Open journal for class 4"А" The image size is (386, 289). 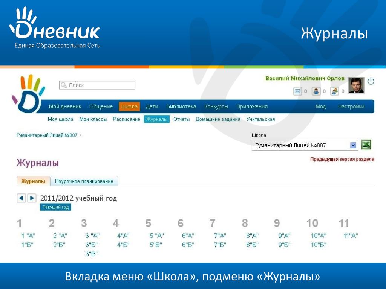point(123,236)
